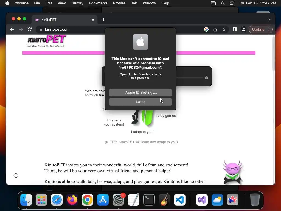Open Apple ID Settings from dialog
281x211 pixels.
click(x=140, y=93)
